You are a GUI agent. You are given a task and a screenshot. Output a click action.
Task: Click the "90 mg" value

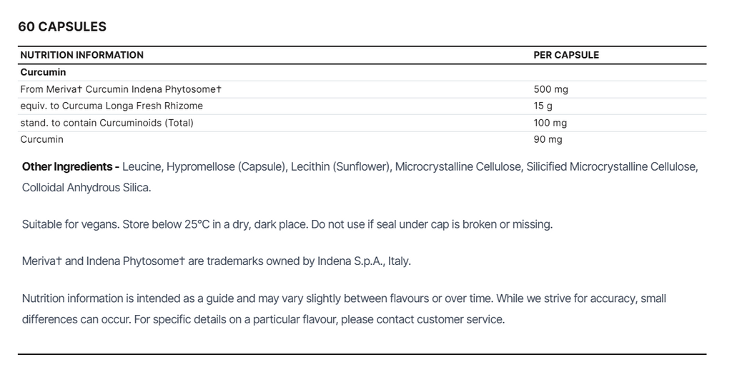(548, 139)
